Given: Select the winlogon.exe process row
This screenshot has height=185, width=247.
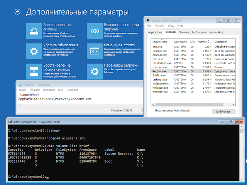Looking at the screenshot, I should (193, 87).
